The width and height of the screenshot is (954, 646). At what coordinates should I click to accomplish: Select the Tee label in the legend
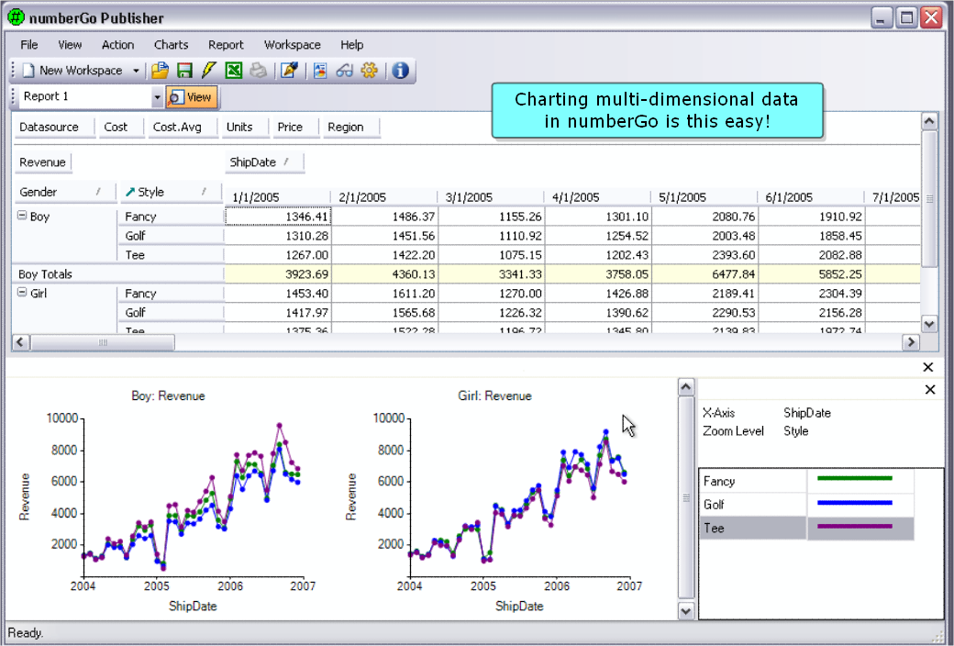pyautogui.click(x=714, y=529)
